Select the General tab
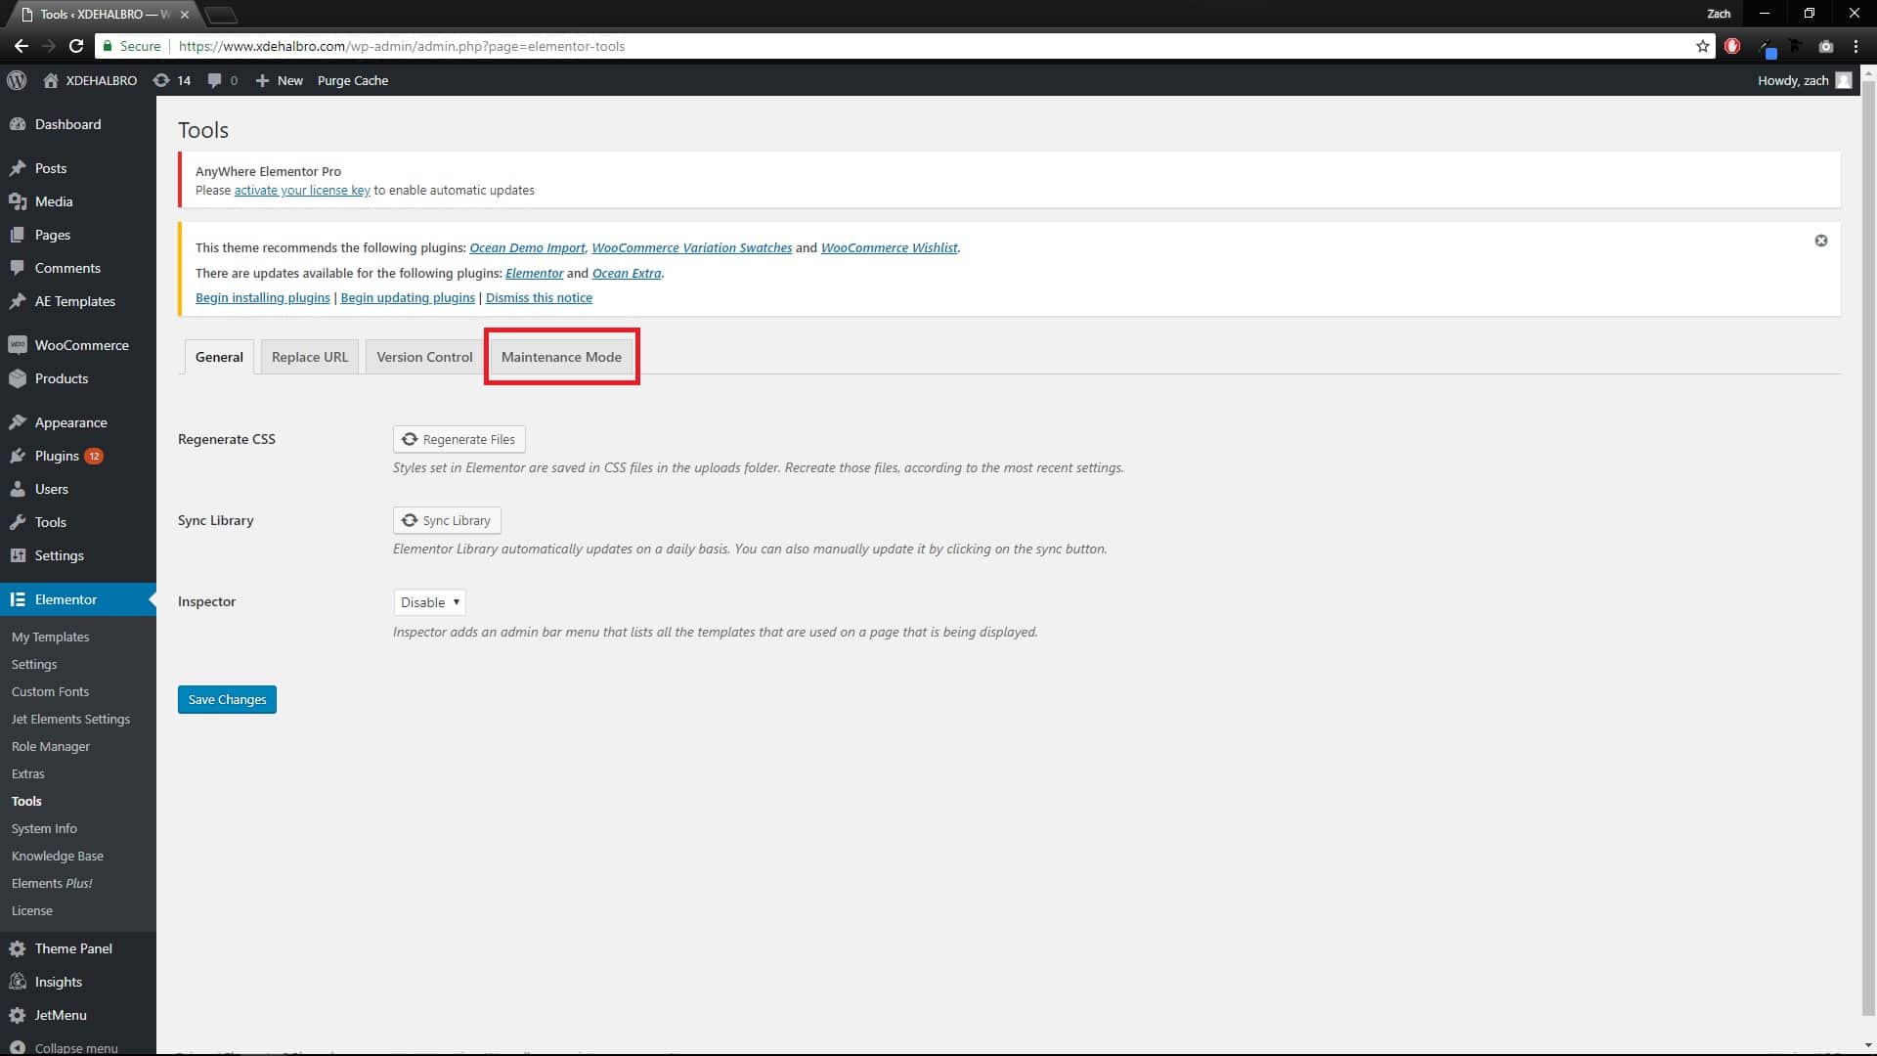This screenshot has width=1877, height=1056. [x=219, y=357]
